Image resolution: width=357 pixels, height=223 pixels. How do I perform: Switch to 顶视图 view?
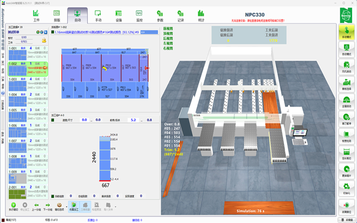click(x=168, y=35)
